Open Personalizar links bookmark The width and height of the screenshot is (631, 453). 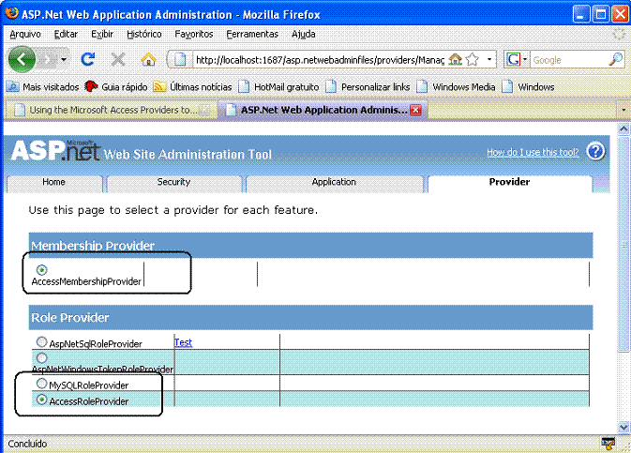368,87
